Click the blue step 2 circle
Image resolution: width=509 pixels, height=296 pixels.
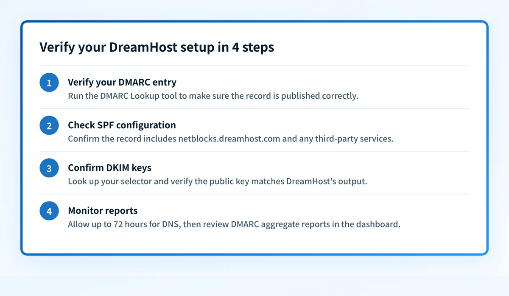49,125
